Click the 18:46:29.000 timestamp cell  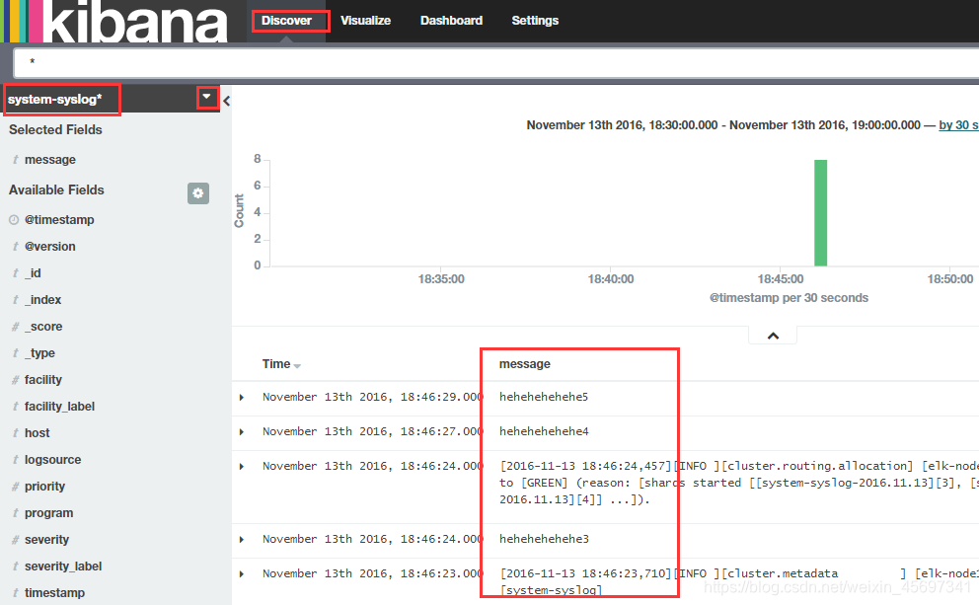click(x=373, y=397)
